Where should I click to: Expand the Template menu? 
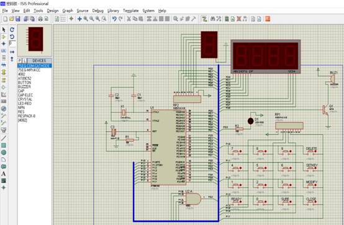(131, 11)
